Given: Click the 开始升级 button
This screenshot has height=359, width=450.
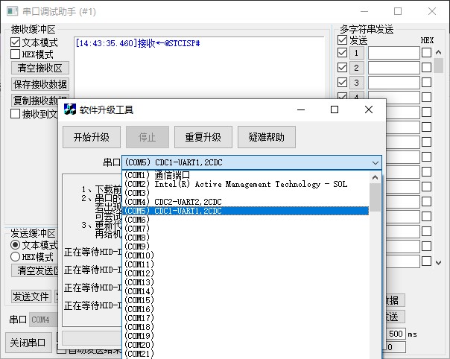Looking at the screenshot, I should click(x=92, y=137).
